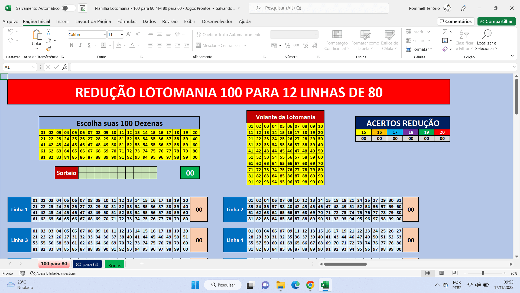Image resolution: width=520 pixels, height=293 pixels.
Task: Click the Compartilhar button
Action: [496, 21]
